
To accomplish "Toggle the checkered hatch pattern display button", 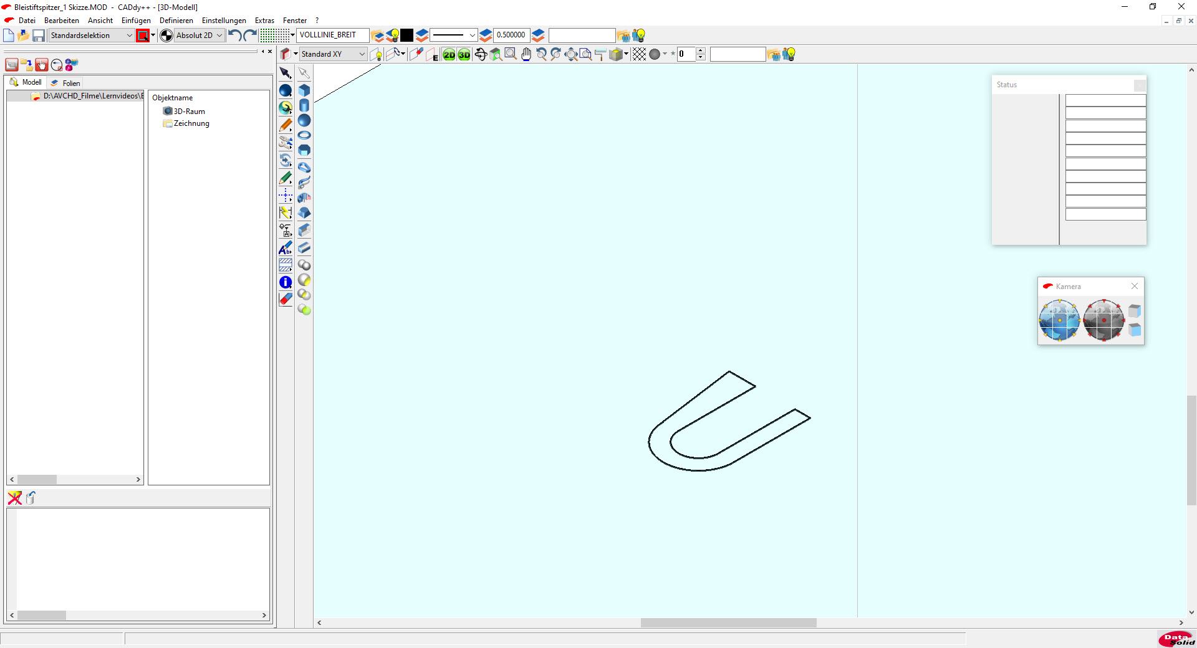I will [639, 54].
